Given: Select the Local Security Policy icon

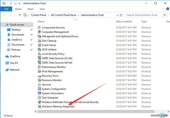Looking at the screenshot, I should coord(39,54).
